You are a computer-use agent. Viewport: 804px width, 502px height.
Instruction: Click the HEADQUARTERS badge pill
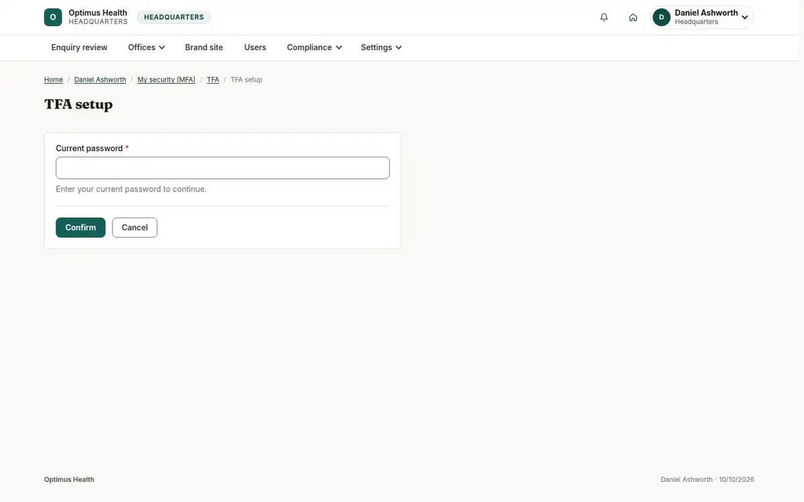[174, 17]
